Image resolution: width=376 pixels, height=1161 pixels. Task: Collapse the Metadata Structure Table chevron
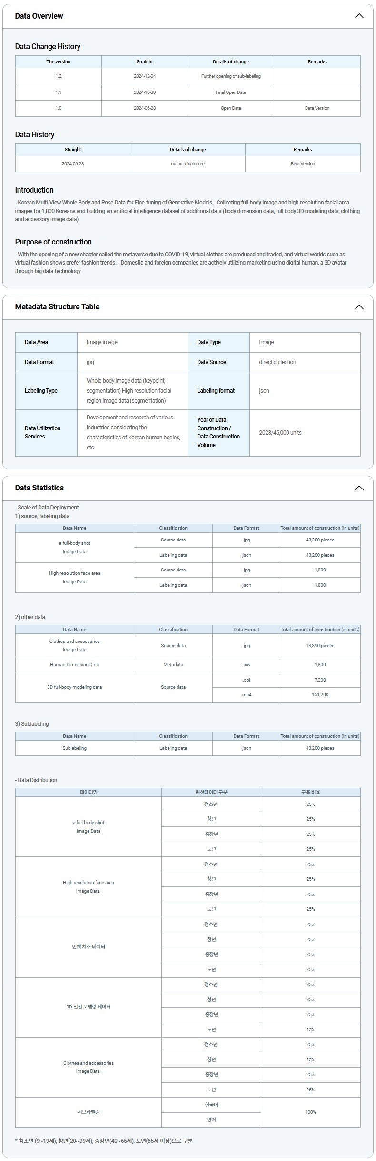coord(359,307)
